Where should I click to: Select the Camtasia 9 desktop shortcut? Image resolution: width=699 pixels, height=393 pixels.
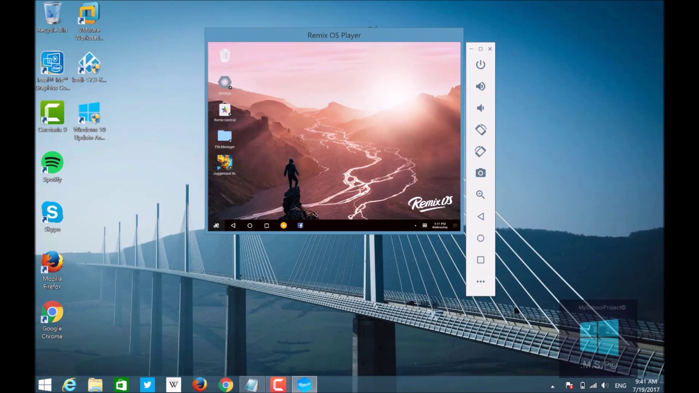(x=52, y=117)
